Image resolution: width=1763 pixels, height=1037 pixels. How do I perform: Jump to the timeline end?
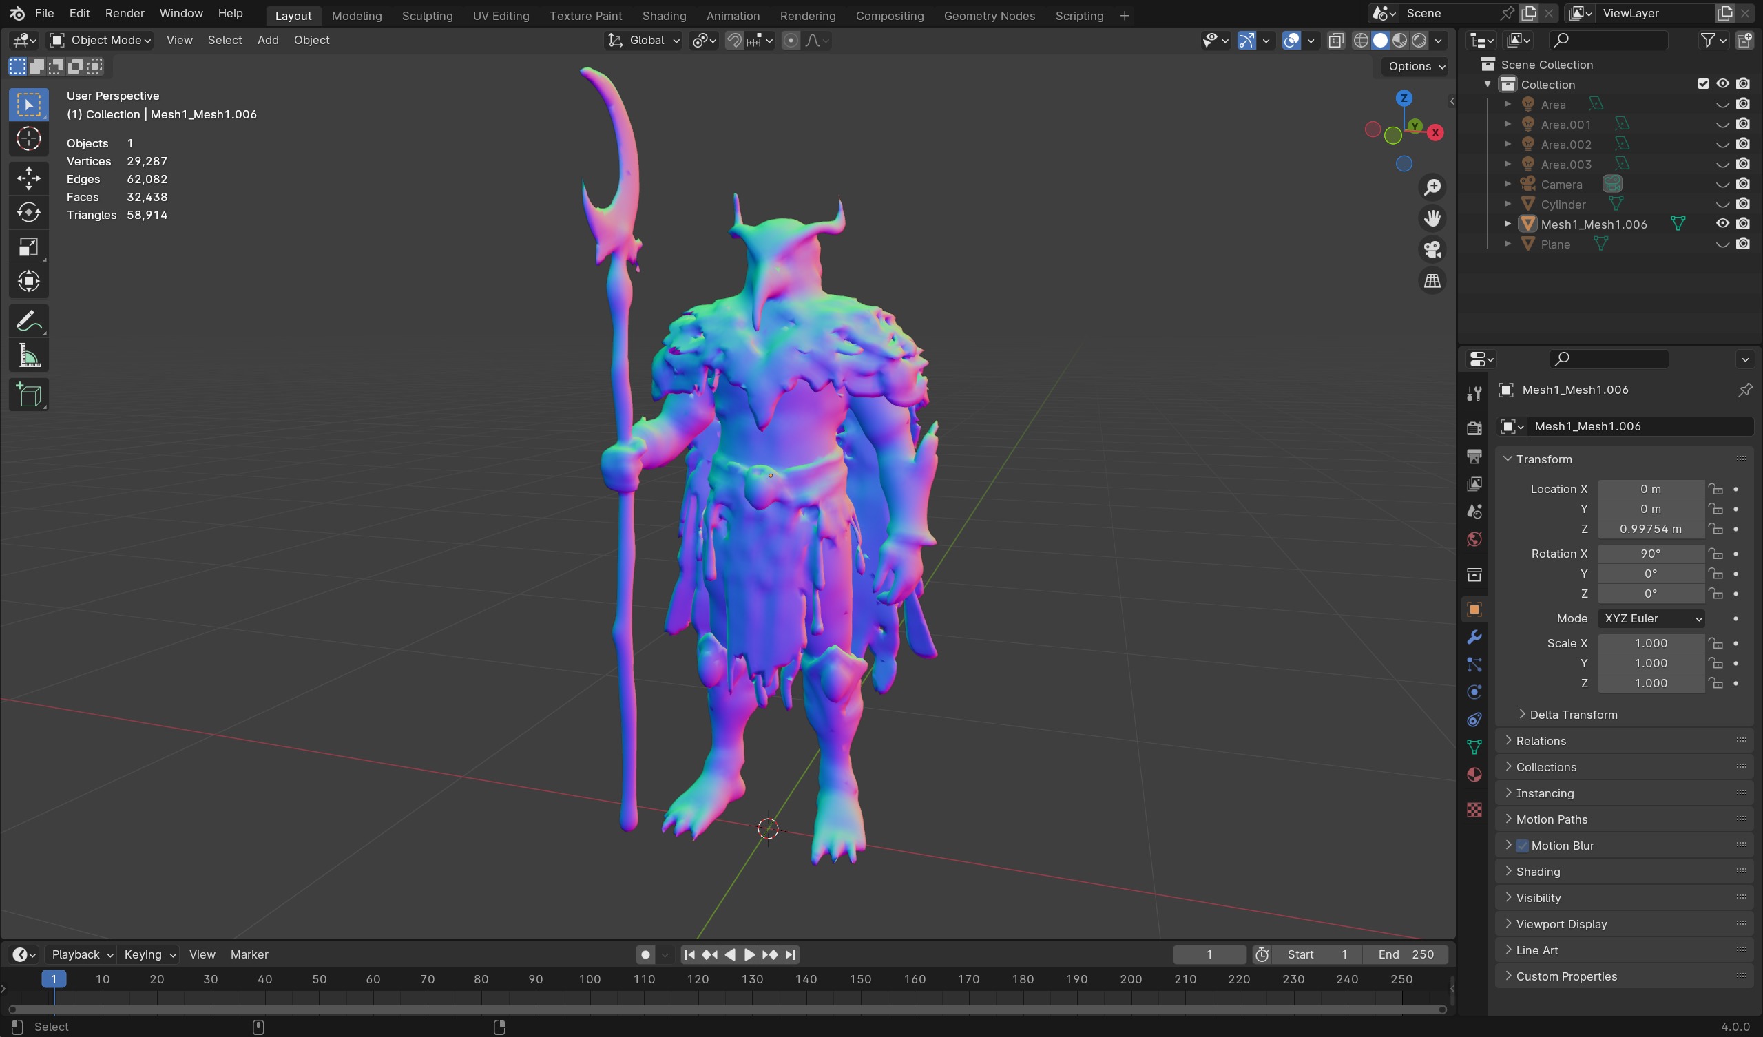pyautogui.click(x=790, y=954)
